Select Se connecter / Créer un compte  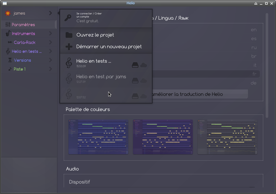coord(106,18)
